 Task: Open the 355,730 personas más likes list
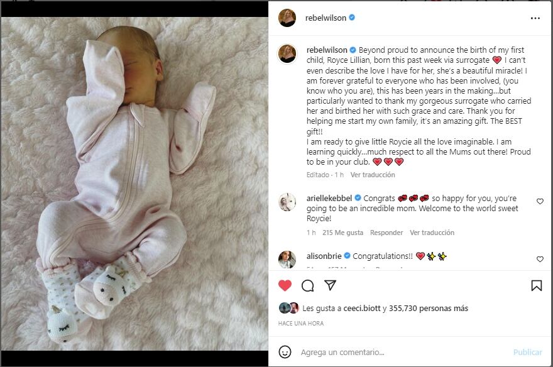tap(428, 309)
